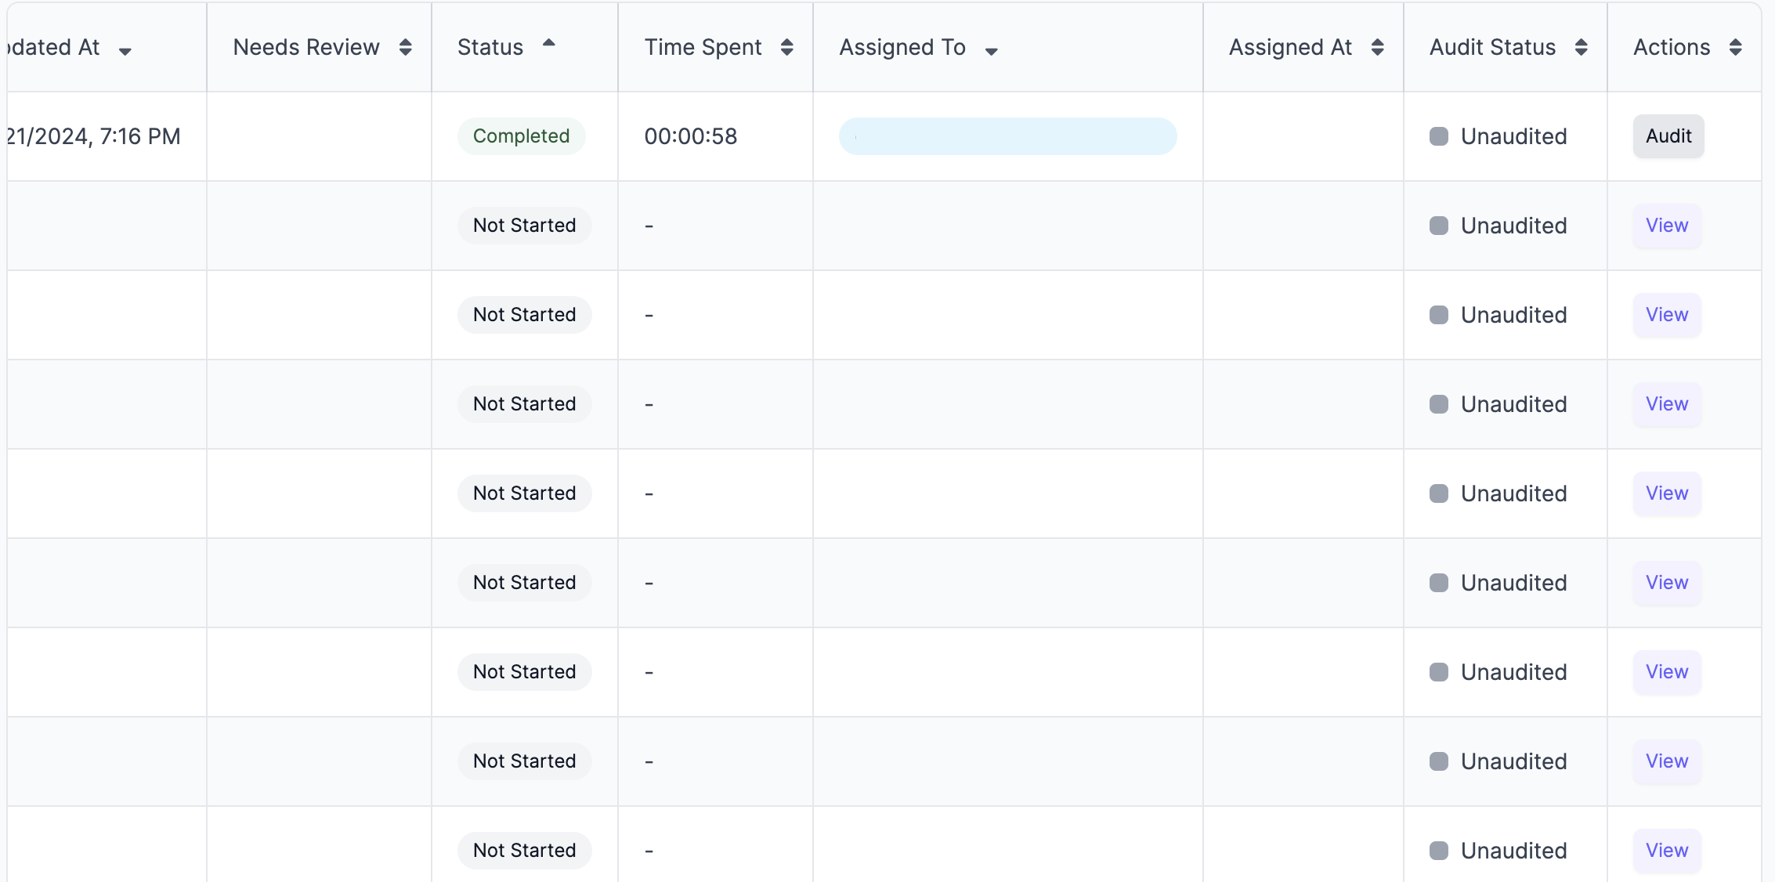Click the Completed status badge
The height and width of the screenshot is (882, 1775).
(x=521, y=136)
